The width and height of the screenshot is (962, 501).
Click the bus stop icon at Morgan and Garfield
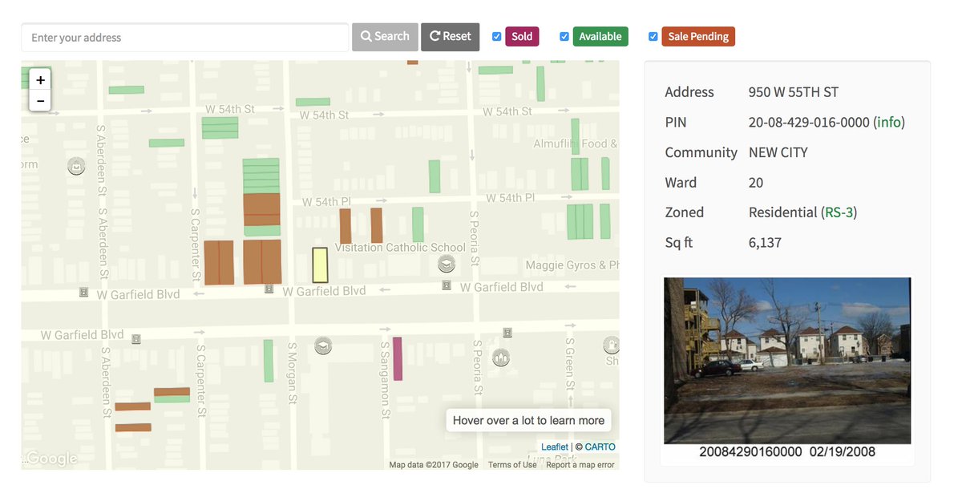click(x=269, y=289)
